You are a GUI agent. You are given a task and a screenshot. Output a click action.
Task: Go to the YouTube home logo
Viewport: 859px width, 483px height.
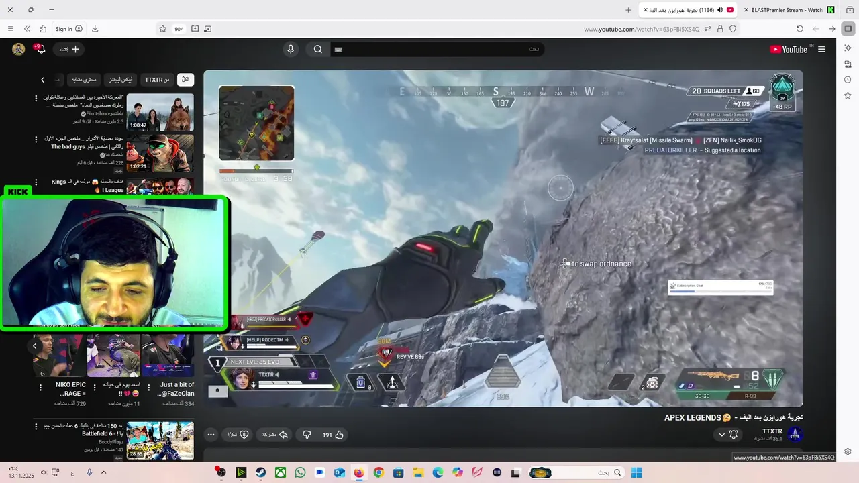(x=789, y=49)
